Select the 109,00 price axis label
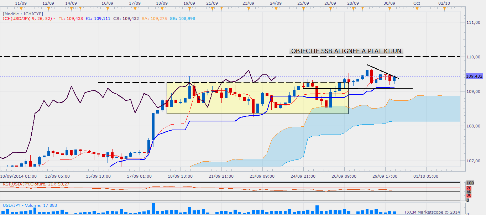The height and width of the screenshot is (215, 486). 473,91
